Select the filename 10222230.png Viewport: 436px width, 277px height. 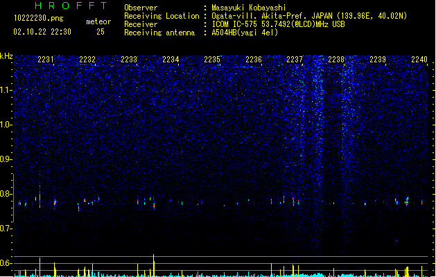[x=39, y=18]
